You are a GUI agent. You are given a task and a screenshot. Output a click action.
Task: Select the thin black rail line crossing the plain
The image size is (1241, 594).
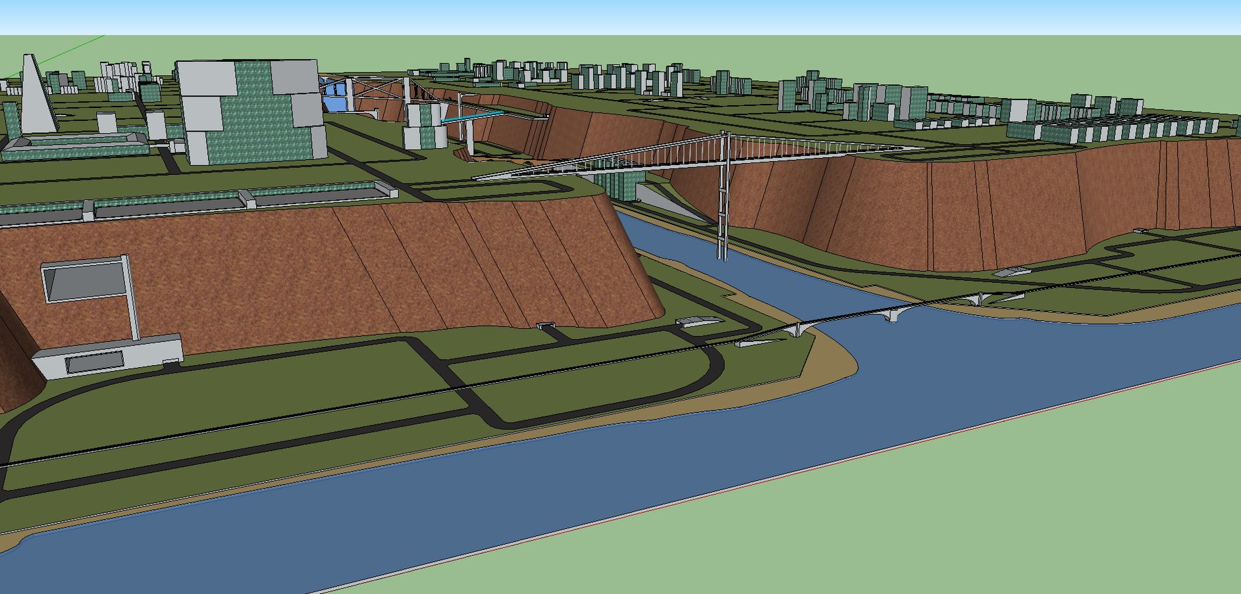coord(263,421)
